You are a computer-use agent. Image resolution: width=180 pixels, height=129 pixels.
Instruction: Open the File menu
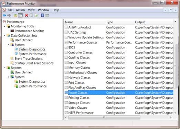point(10,10)
